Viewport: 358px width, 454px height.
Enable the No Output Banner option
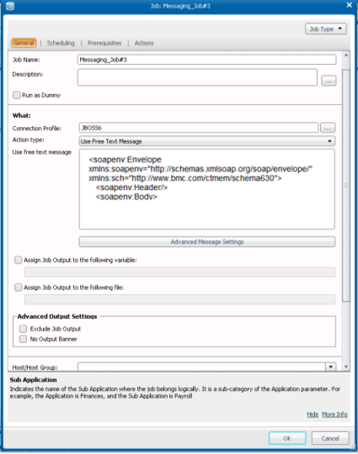(x=24, y=339)
